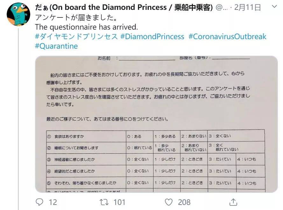Viewport: 283px width, 210px height.
Task: Click the questionnaire table in the photo
Action: (x=156, y=161)
